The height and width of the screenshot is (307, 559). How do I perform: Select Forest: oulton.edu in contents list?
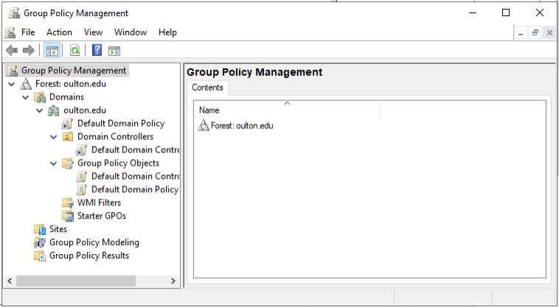[x=241, y=126]
